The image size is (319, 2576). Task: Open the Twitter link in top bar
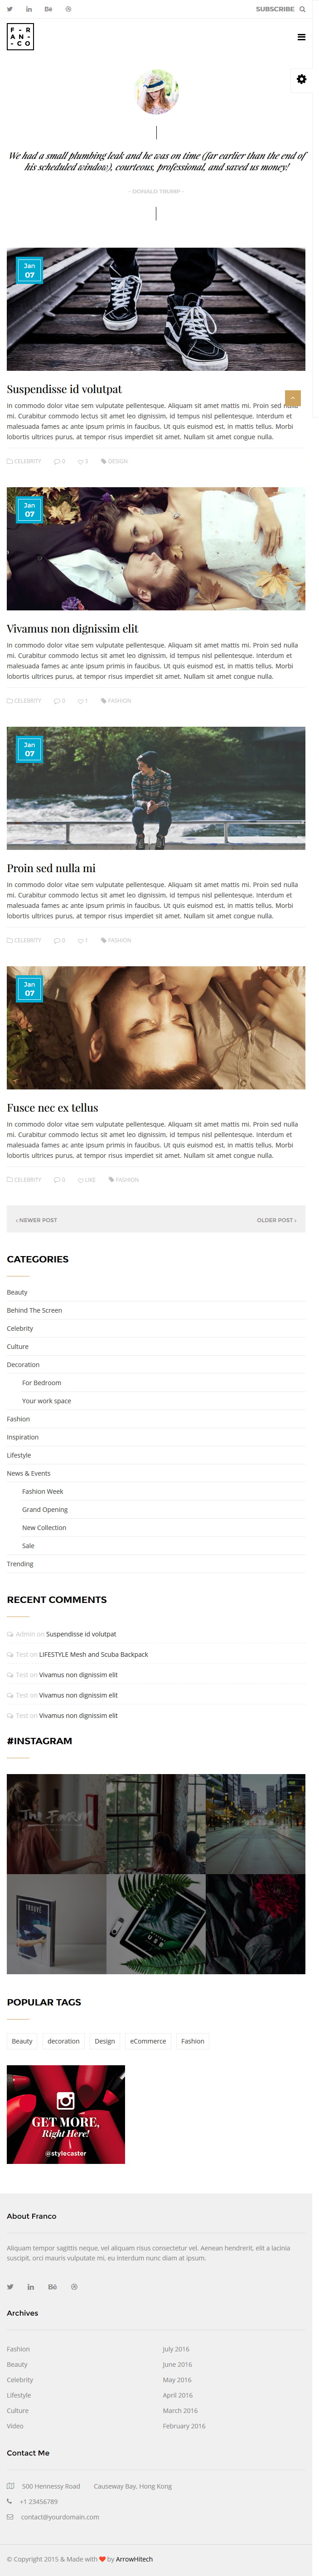pos(10,9)
